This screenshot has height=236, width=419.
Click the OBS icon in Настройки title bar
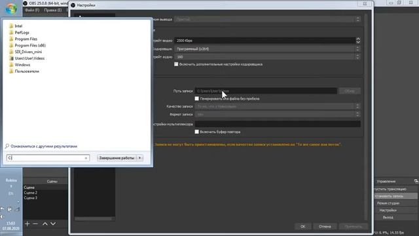(x=73, y=5)
